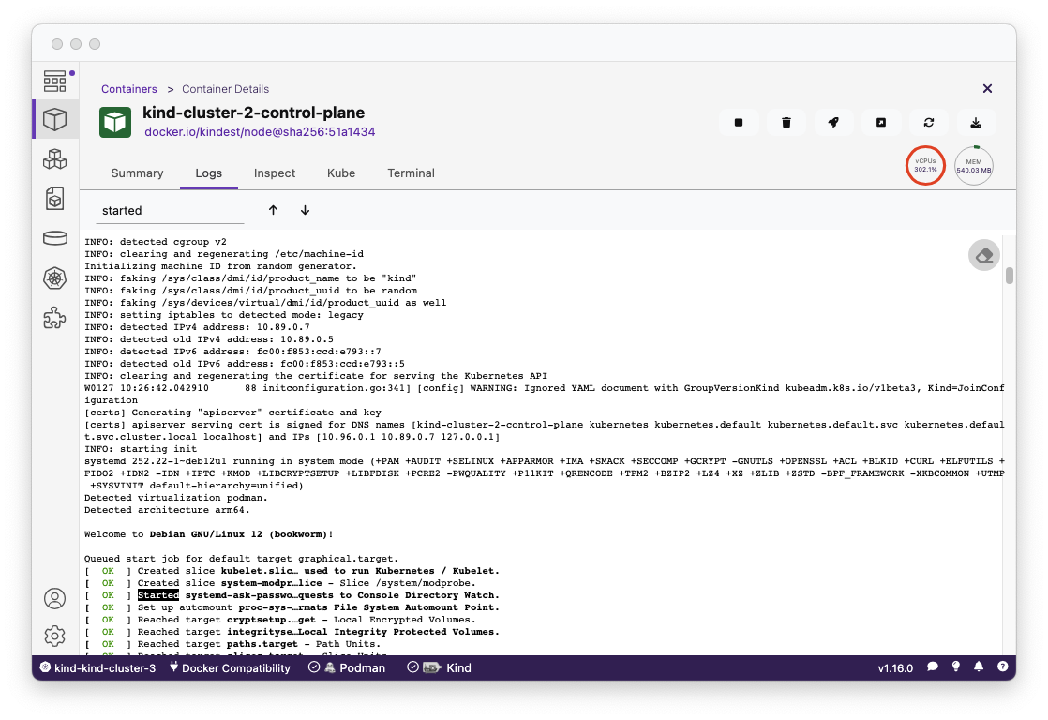The width and height of the screenshot is (1048, 720).
Task: Stop the container with the stop button
Action: click(x=739, y=123)
